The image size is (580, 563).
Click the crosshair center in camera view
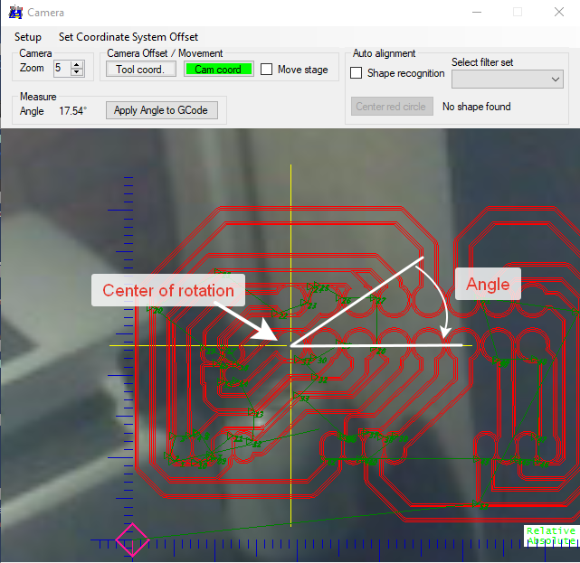(290, 345)
